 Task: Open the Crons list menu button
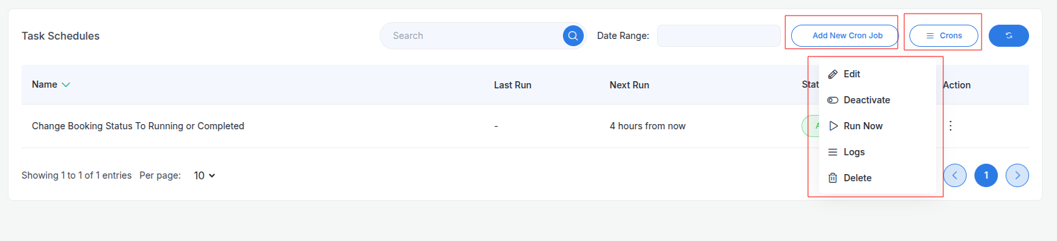[944, 36]
